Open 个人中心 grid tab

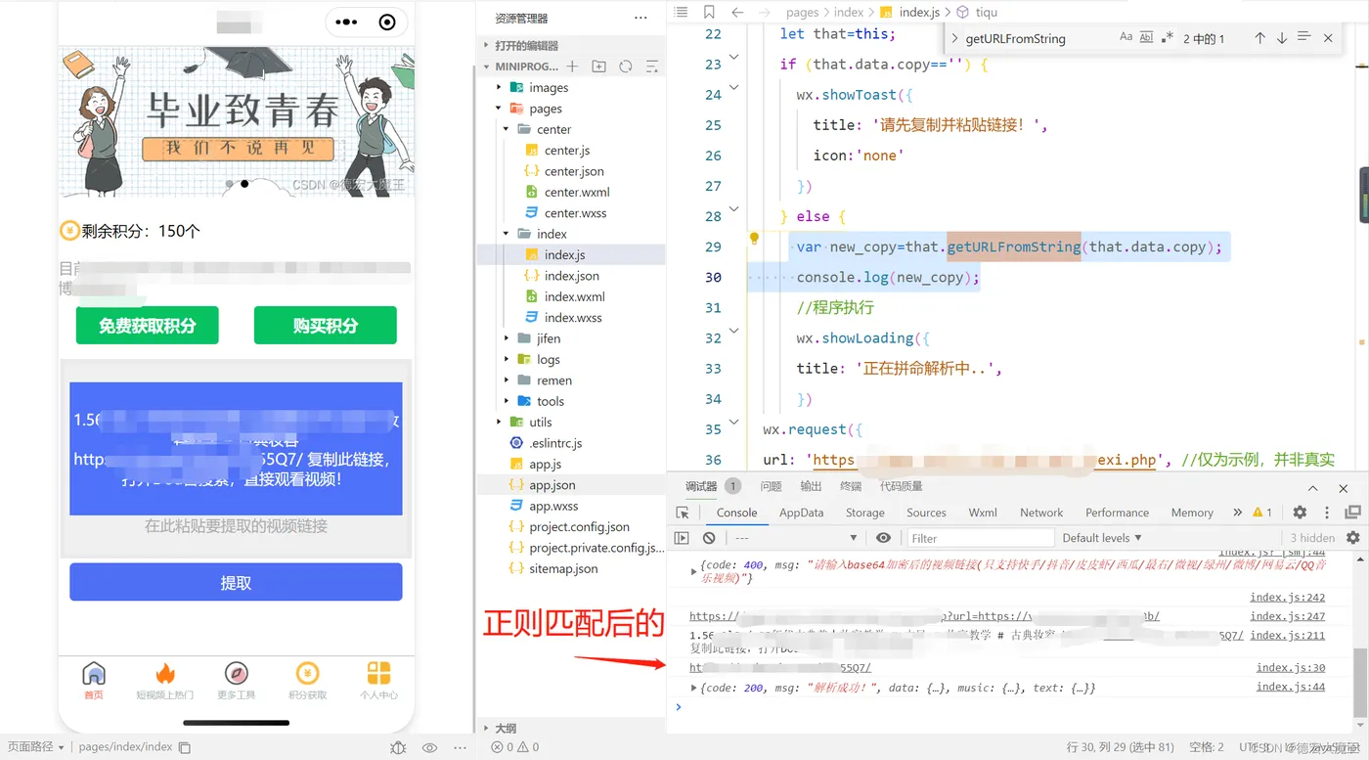tap(378, 680)
